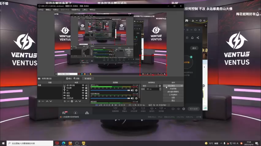This screenshot has width=261, height=146.
Task: Open the 文件(F) menu
Action: click(x=41, y=10)
